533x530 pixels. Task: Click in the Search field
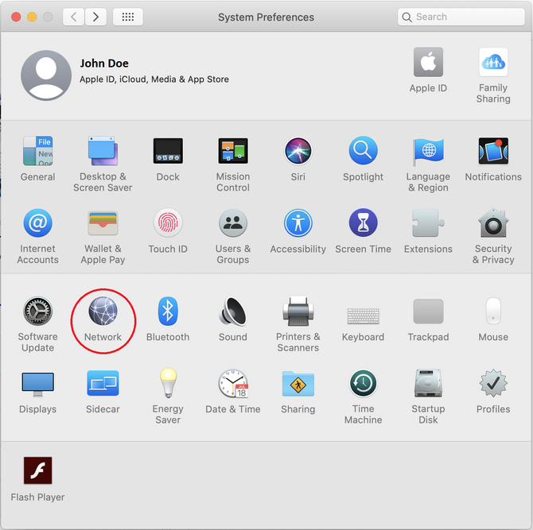[x=461, y=17]
